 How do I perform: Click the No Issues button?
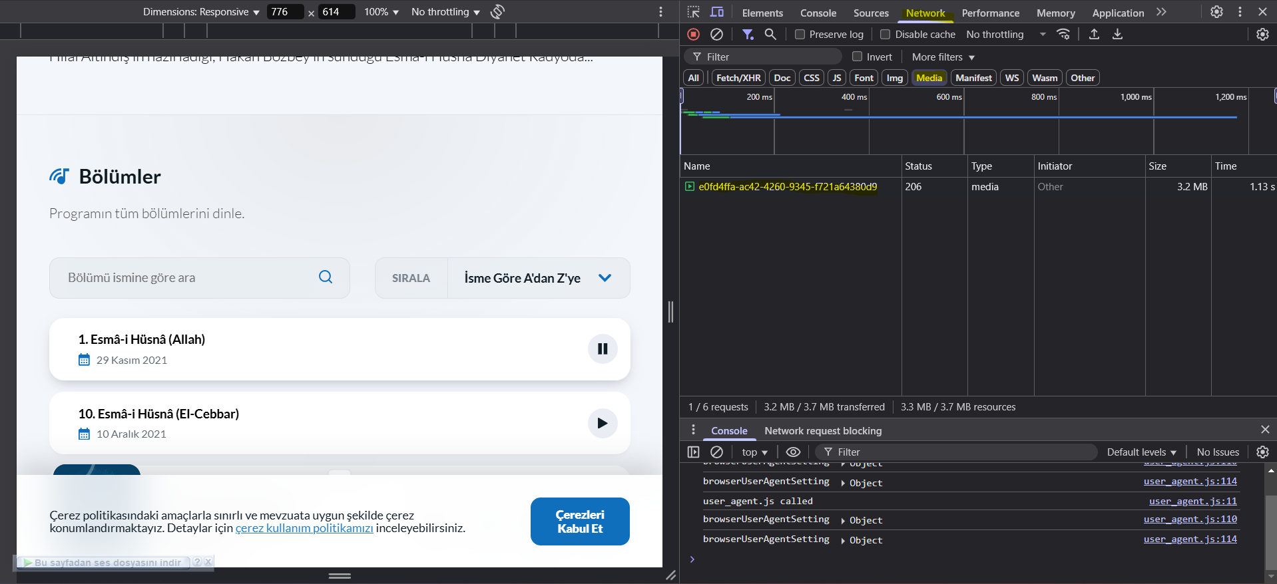[x=1218, y=452]
